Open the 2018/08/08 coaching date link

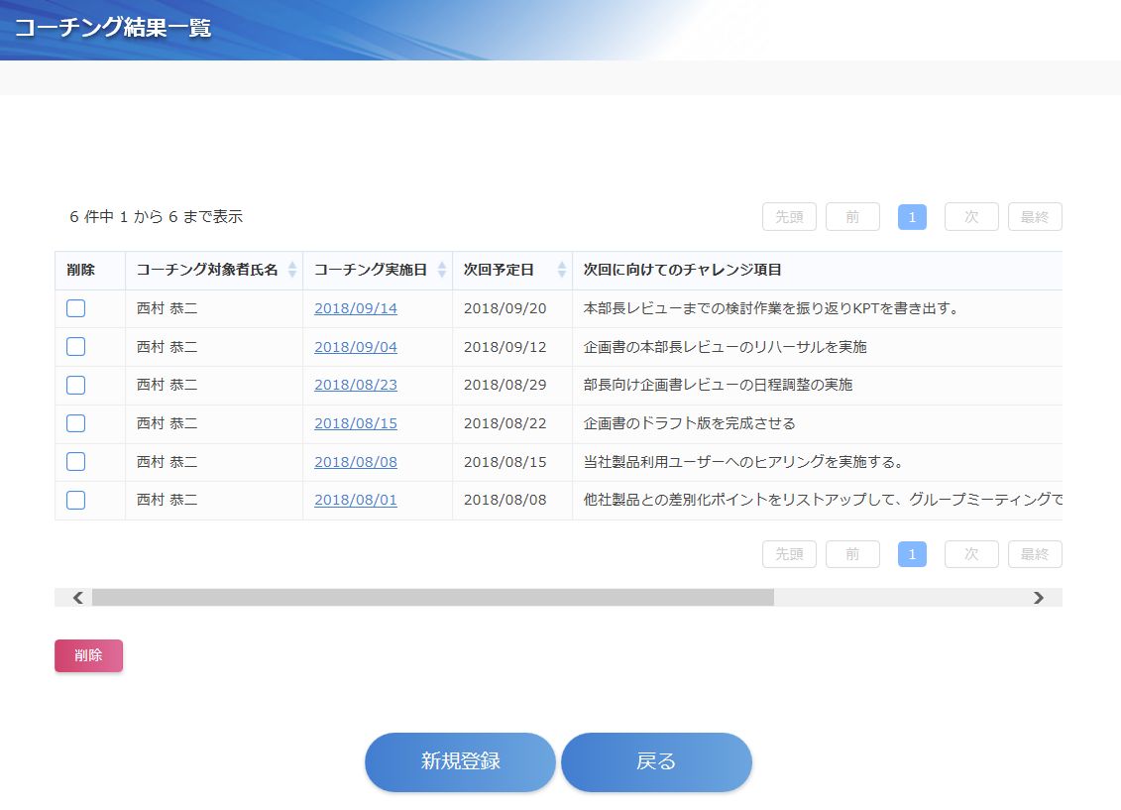(x=355, y=461)
